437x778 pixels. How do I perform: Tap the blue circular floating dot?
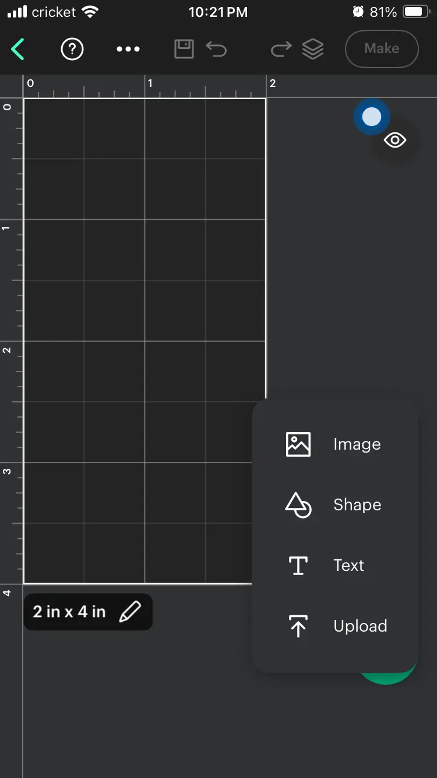[x=372, y=117]
